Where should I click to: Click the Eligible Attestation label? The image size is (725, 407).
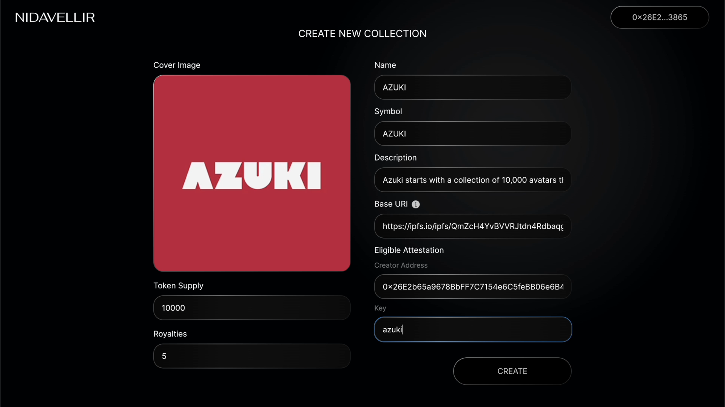pyautogui.click(x=409, y=250)
